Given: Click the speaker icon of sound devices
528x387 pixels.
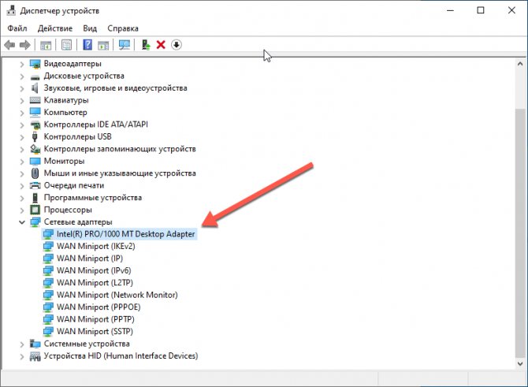Looking at the screenshot, I should tap(35, 88).
